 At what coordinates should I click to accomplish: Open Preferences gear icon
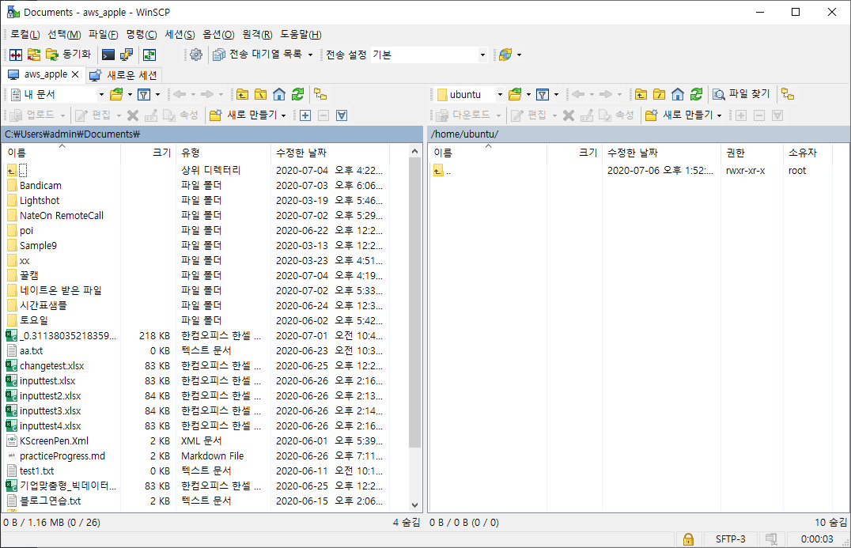[x=196, y=55]
